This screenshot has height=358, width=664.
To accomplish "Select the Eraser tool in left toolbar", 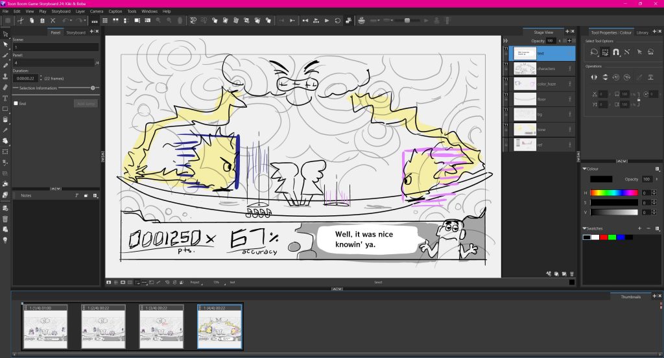I will (x=5, y=88).
